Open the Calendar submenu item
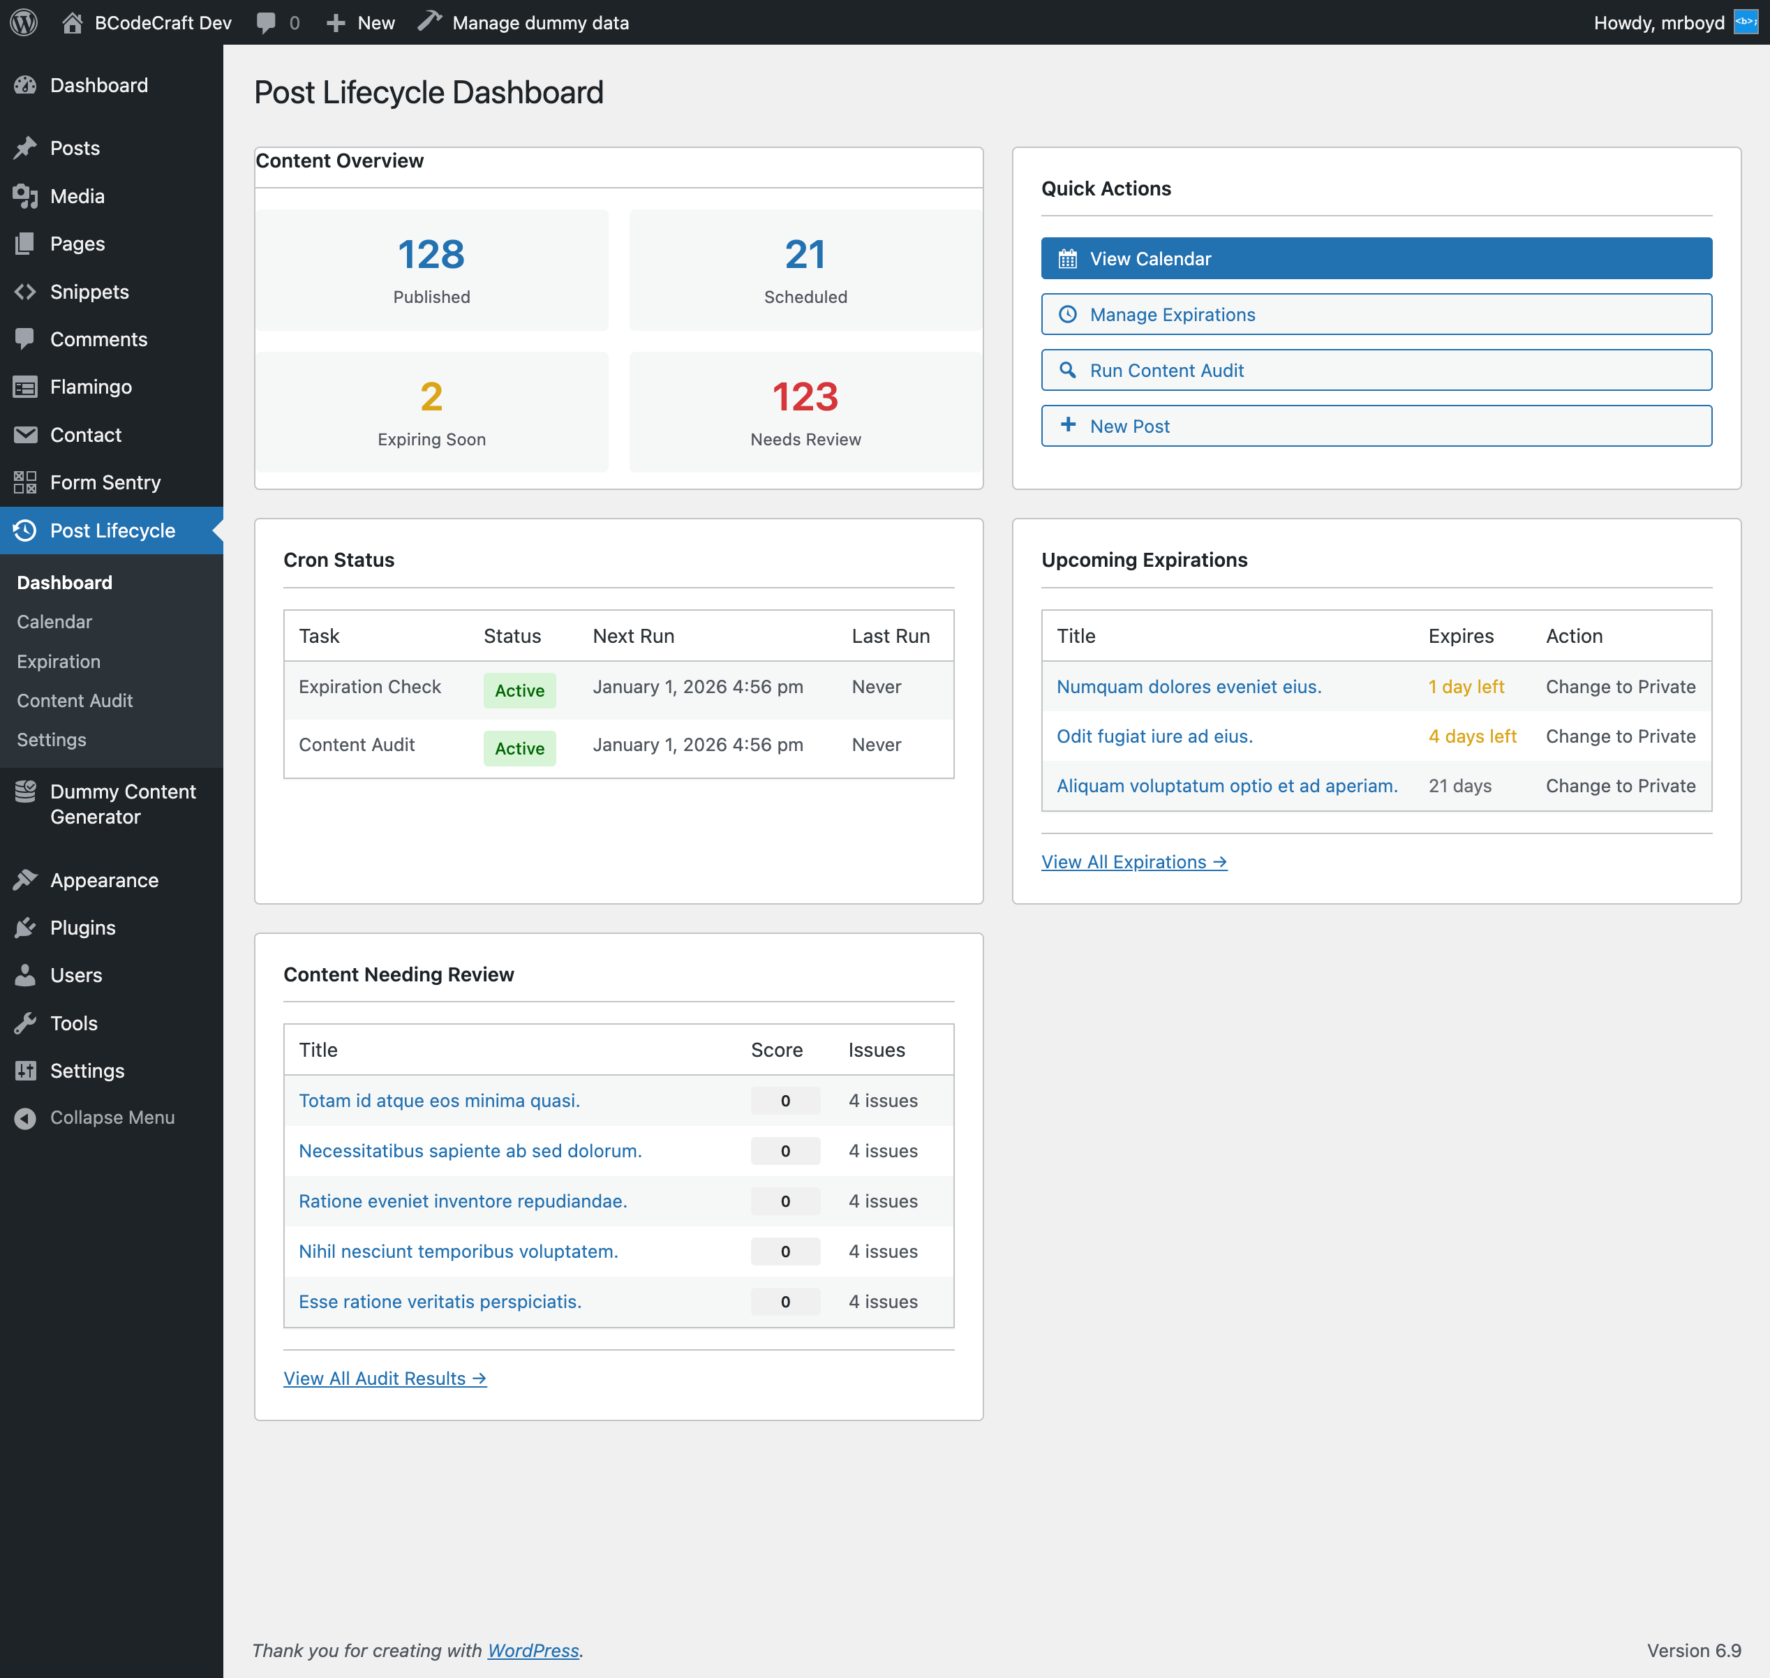This screenshot has width=1770, height=1678. click(x=54, y=622)
